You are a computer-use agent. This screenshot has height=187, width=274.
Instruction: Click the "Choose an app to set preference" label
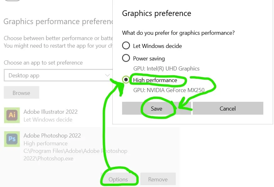pyautogui.click(x=43, y=63)
